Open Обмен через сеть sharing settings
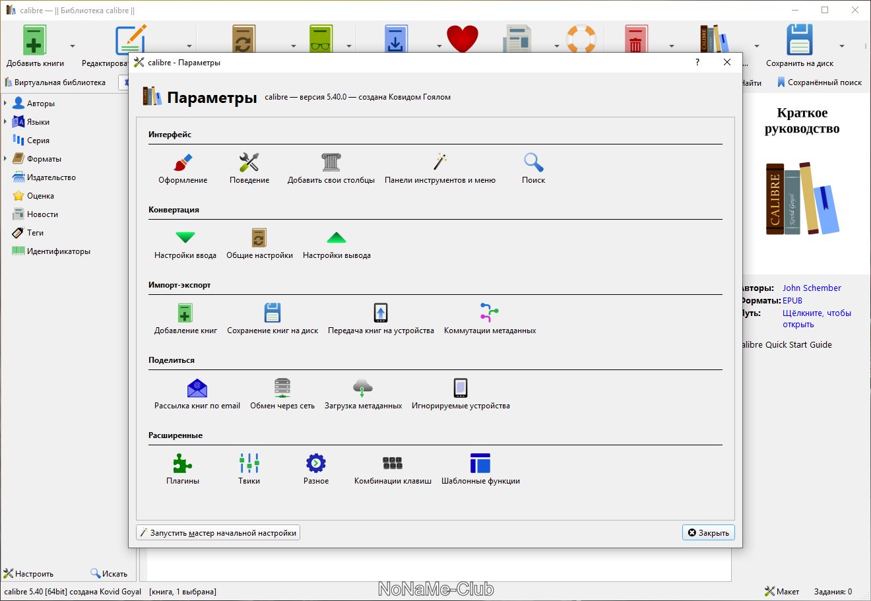This screenshot has width=871, height=601. [x=282, y=394]
